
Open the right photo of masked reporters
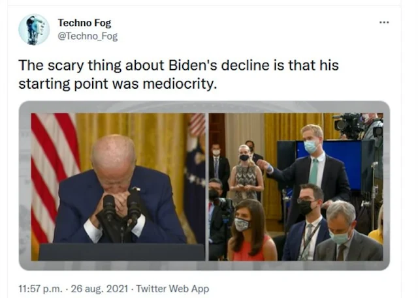(296, 186)
